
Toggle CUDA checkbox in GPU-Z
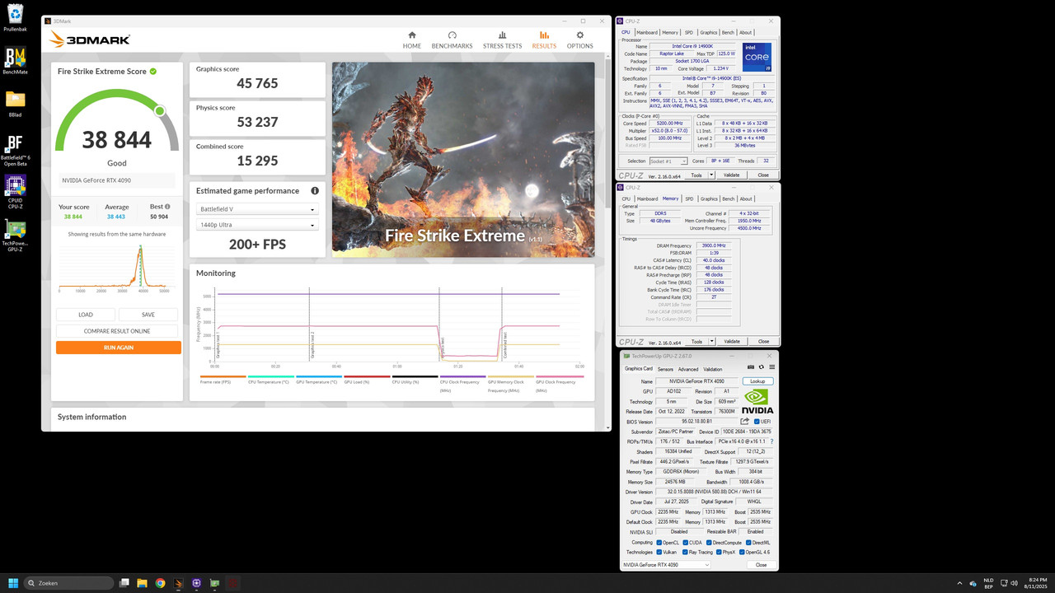[x=685, y=542]
